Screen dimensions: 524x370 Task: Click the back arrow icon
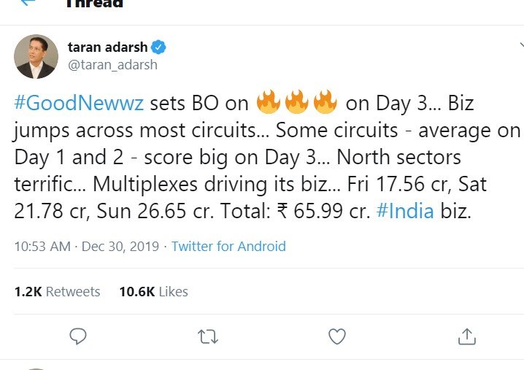28,2
